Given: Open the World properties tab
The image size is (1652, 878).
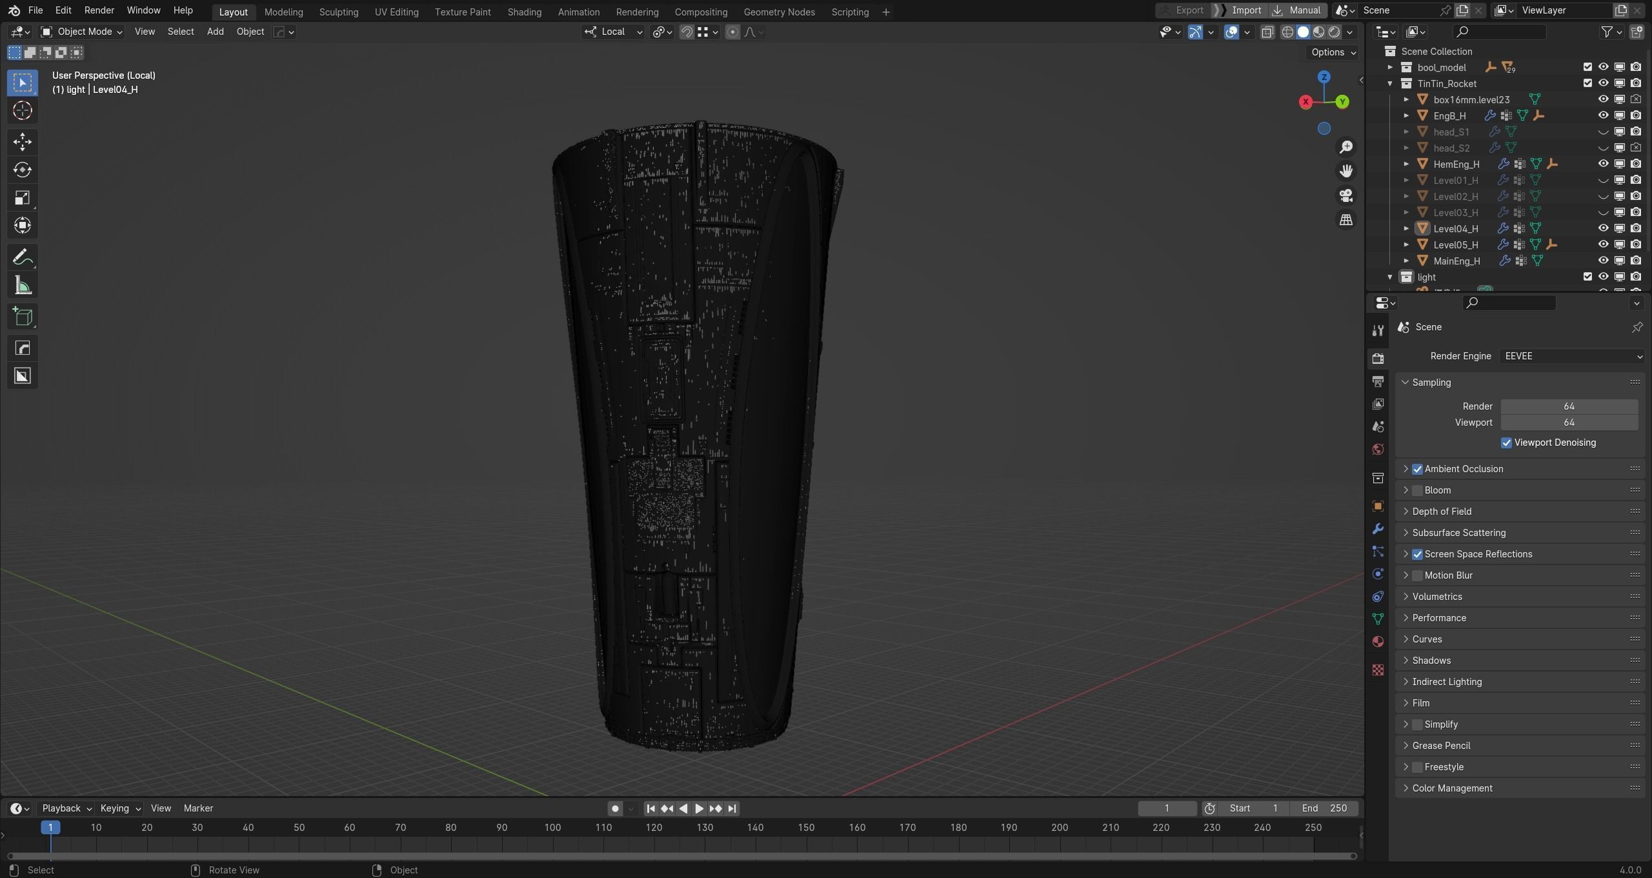Looking at the screenshot, I should (x=1378, y=450).
